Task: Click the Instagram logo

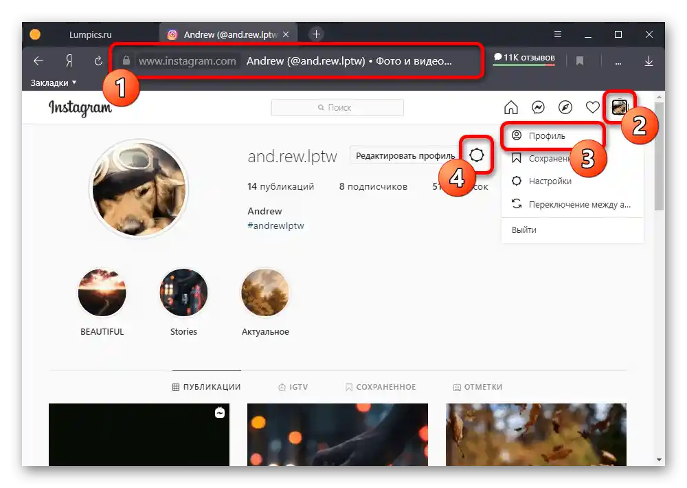Action: (80, 108)
